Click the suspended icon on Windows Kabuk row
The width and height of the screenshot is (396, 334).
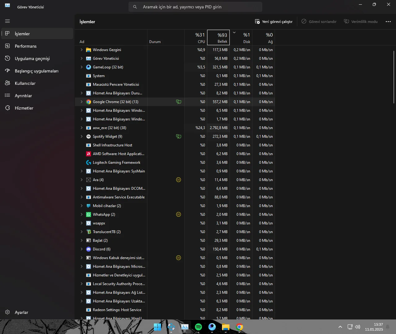pos(179,258)
